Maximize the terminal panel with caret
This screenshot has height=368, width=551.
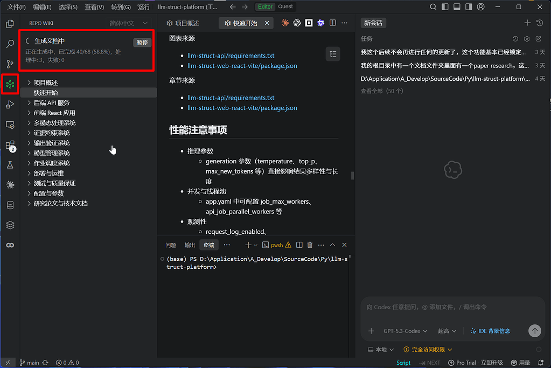point(332,245)
